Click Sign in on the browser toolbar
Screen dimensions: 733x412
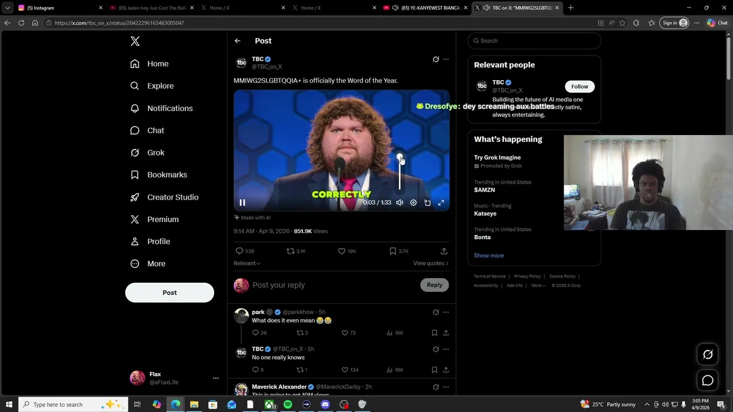click(x=675, y=23)
